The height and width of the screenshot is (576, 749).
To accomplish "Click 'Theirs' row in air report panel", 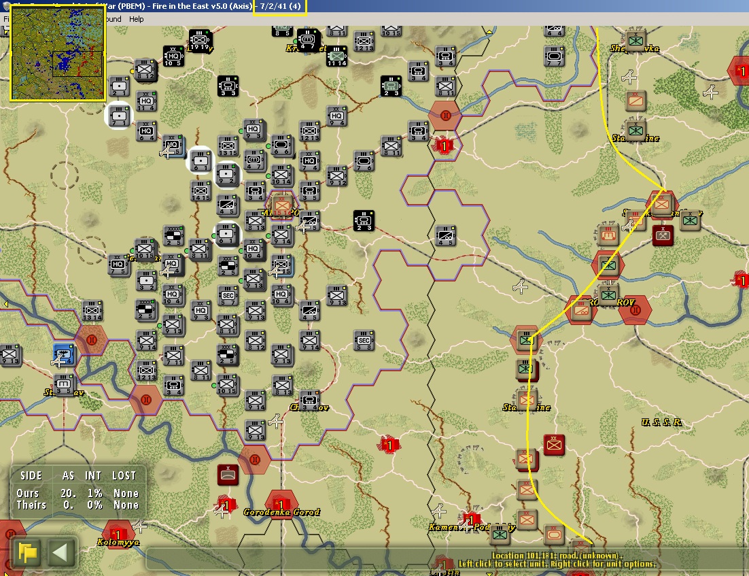I will coord(78,505).
